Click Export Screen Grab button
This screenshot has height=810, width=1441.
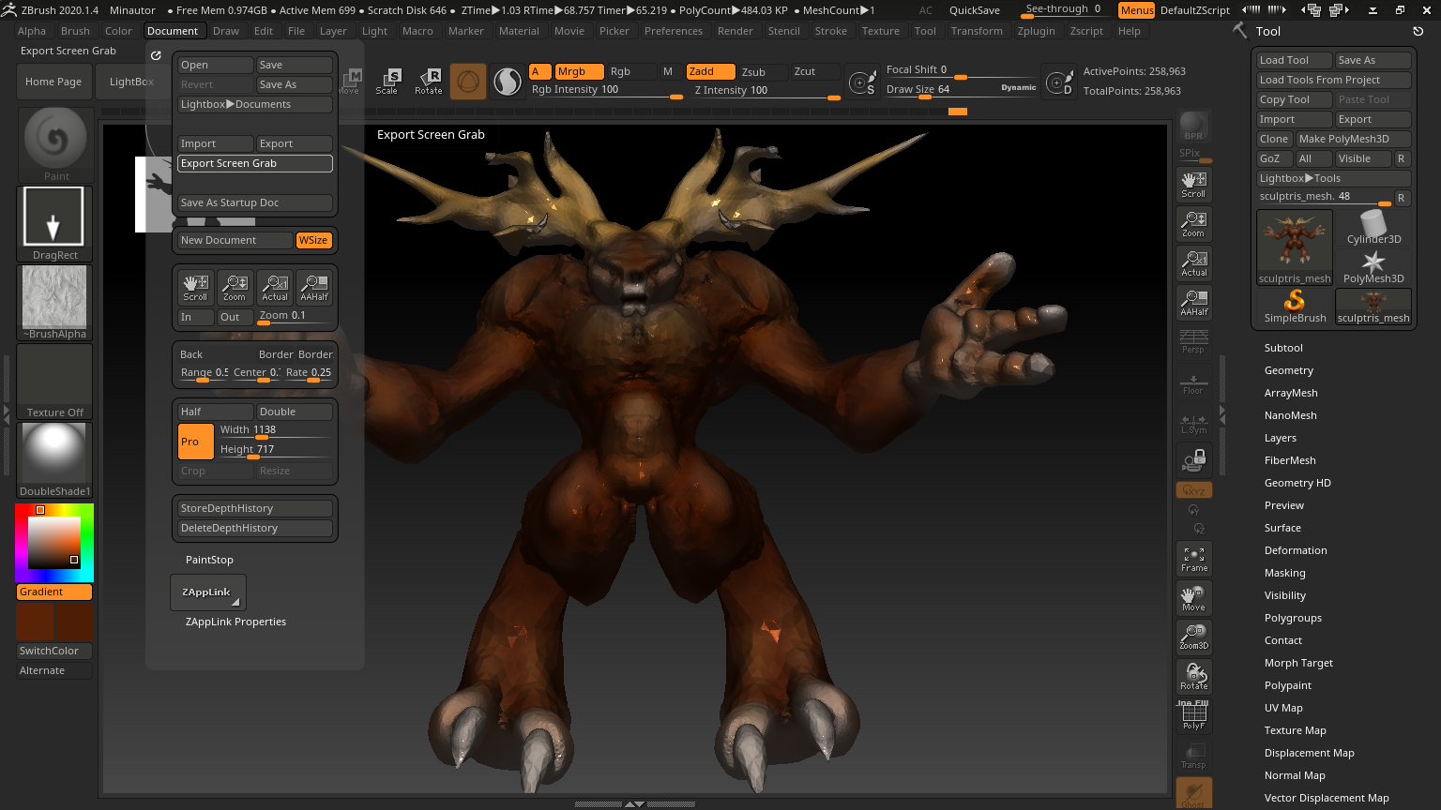[x=255, y=163]
